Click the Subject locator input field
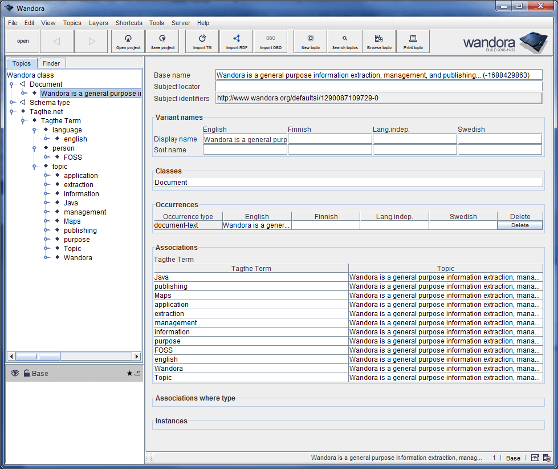 coord(378,87)
